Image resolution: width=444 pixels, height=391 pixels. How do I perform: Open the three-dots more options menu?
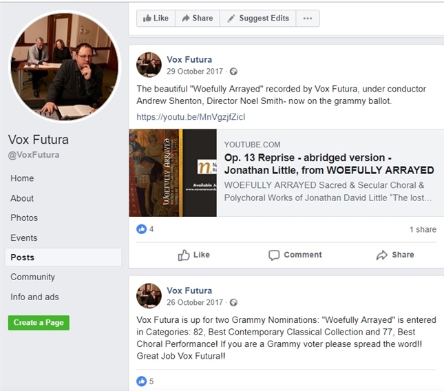307,19
